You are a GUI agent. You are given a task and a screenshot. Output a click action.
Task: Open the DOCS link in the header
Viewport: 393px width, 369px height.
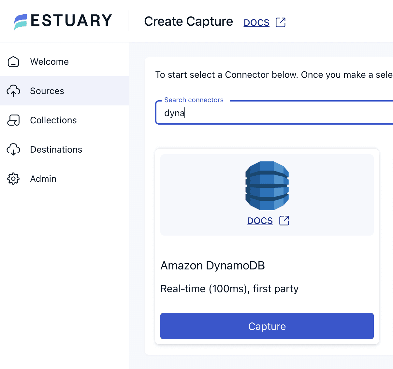pyautogui.click(x=256, y=22)
